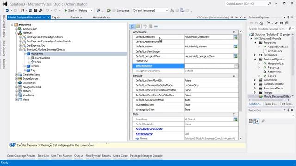
Task: Select the Views node in model tree
Action: coord(26,100)
